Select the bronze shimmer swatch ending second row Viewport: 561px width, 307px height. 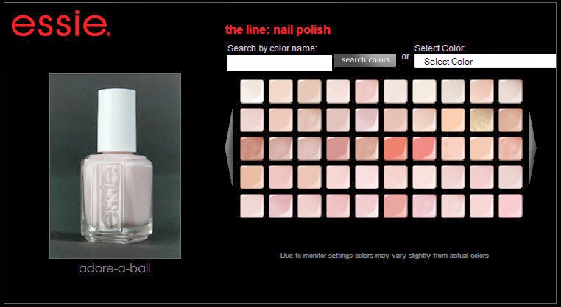[x=510, y=120]
